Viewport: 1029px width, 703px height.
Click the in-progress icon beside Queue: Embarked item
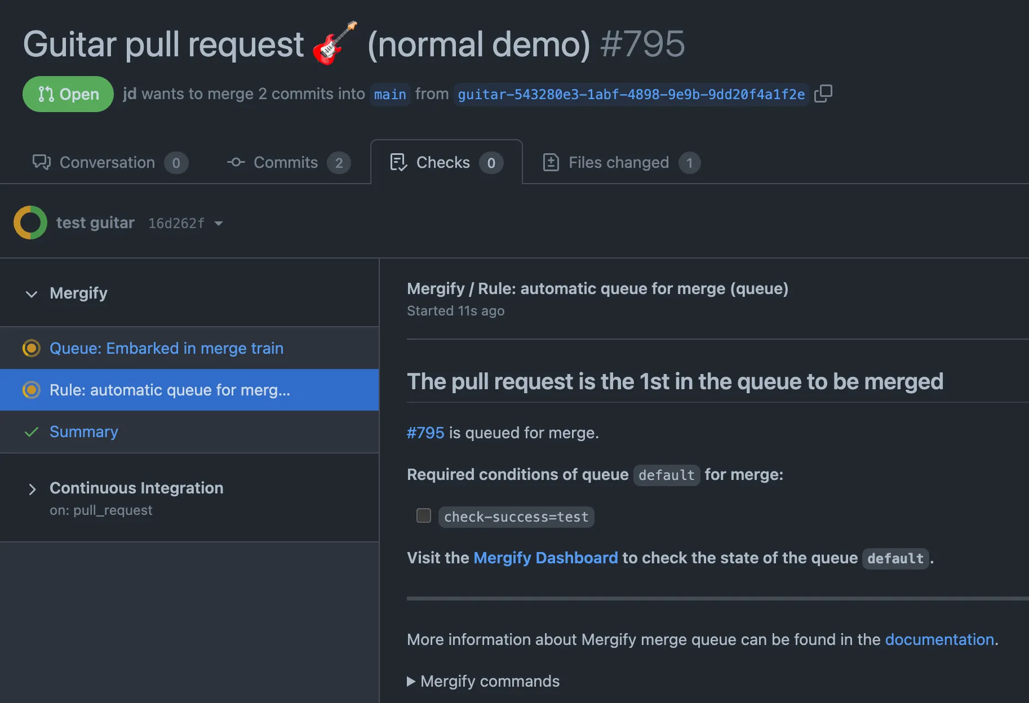[x=32, y=348]
